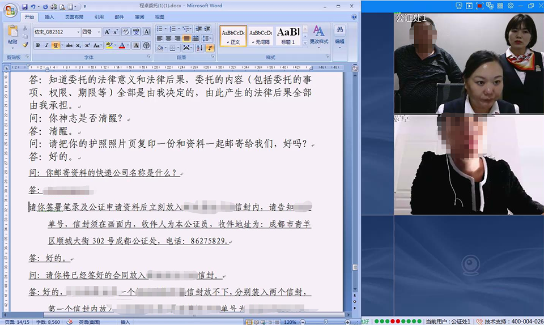The image size is (544, 325).
Task: Add character border A icon
Action: coord(146,32)
